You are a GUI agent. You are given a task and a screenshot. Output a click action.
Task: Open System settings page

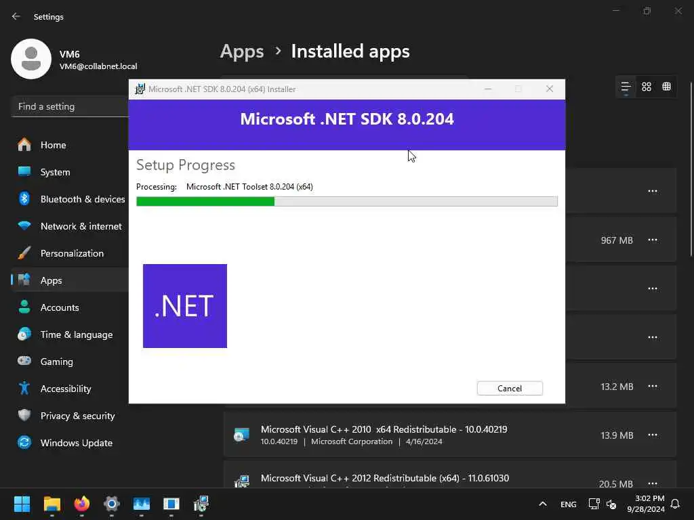point(70,172)
